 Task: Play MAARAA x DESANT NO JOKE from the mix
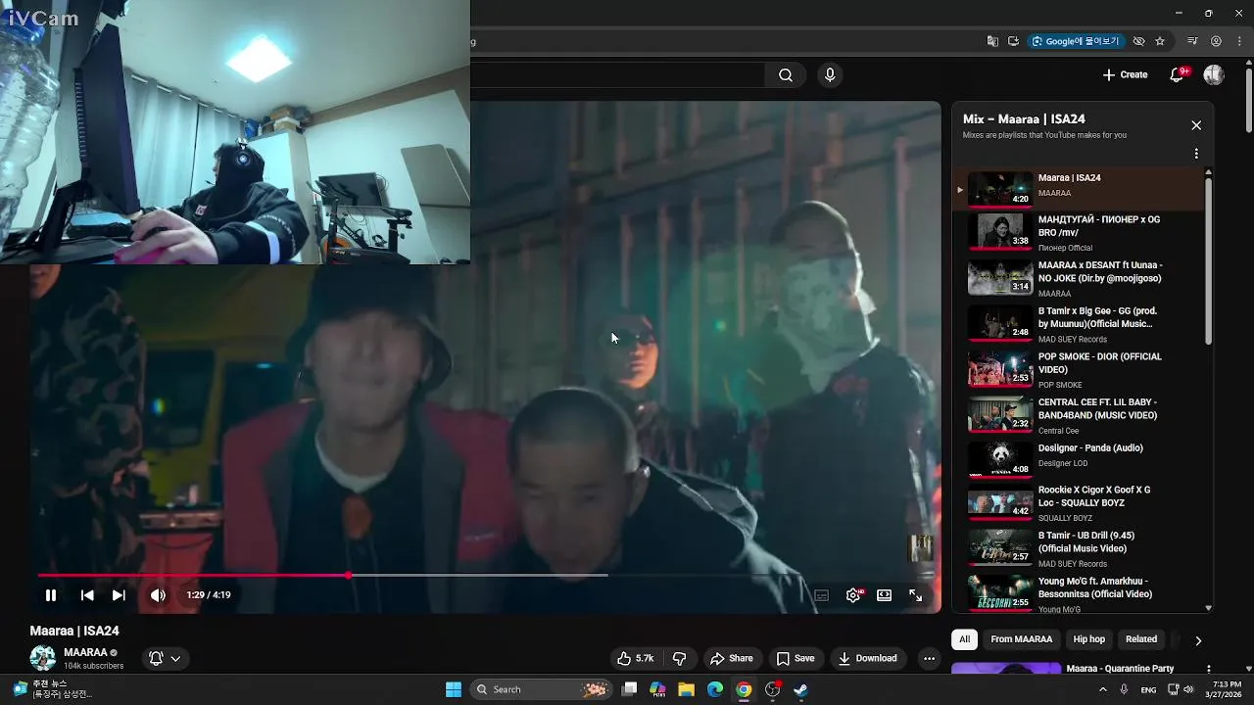tap(1078, 278)
